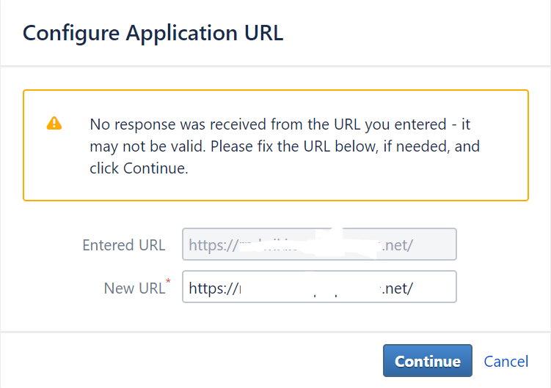Click the 'Entered URL' field label

click(x=124, y=245)
